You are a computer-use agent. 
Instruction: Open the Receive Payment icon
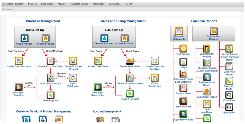click(130, 94)
